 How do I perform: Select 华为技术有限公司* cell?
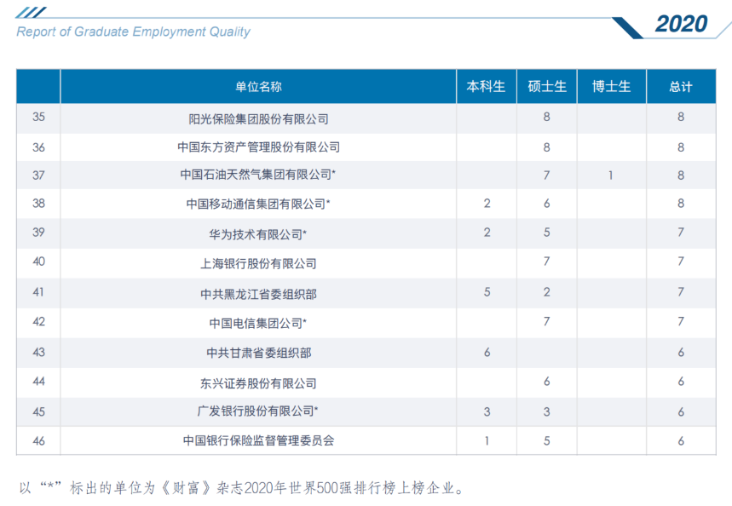[258, 234]
